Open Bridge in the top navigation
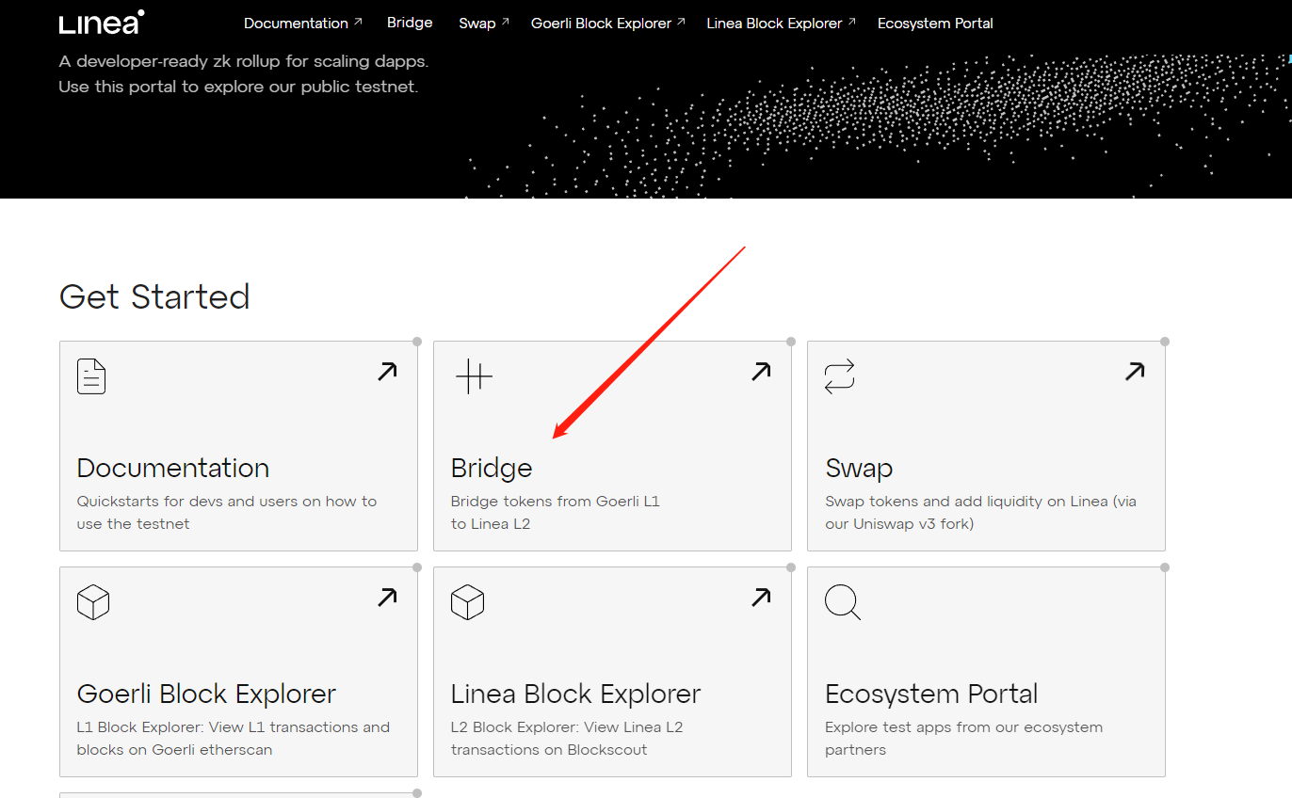Viewport: 1292px width, 798px height. tap(410, 23)
